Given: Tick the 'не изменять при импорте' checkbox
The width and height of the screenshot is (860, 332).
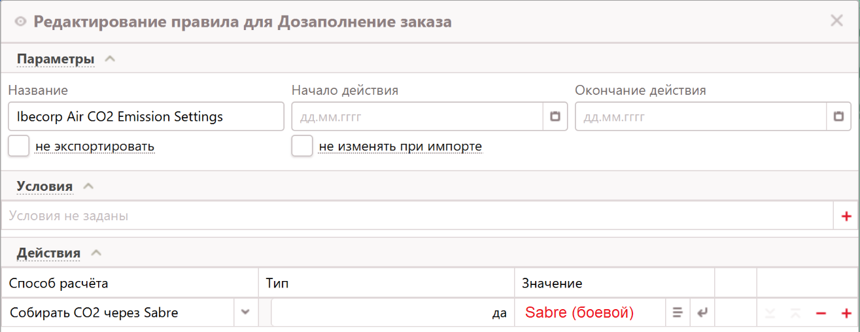Looking at the screenshot, I should [x=302, y=146].
